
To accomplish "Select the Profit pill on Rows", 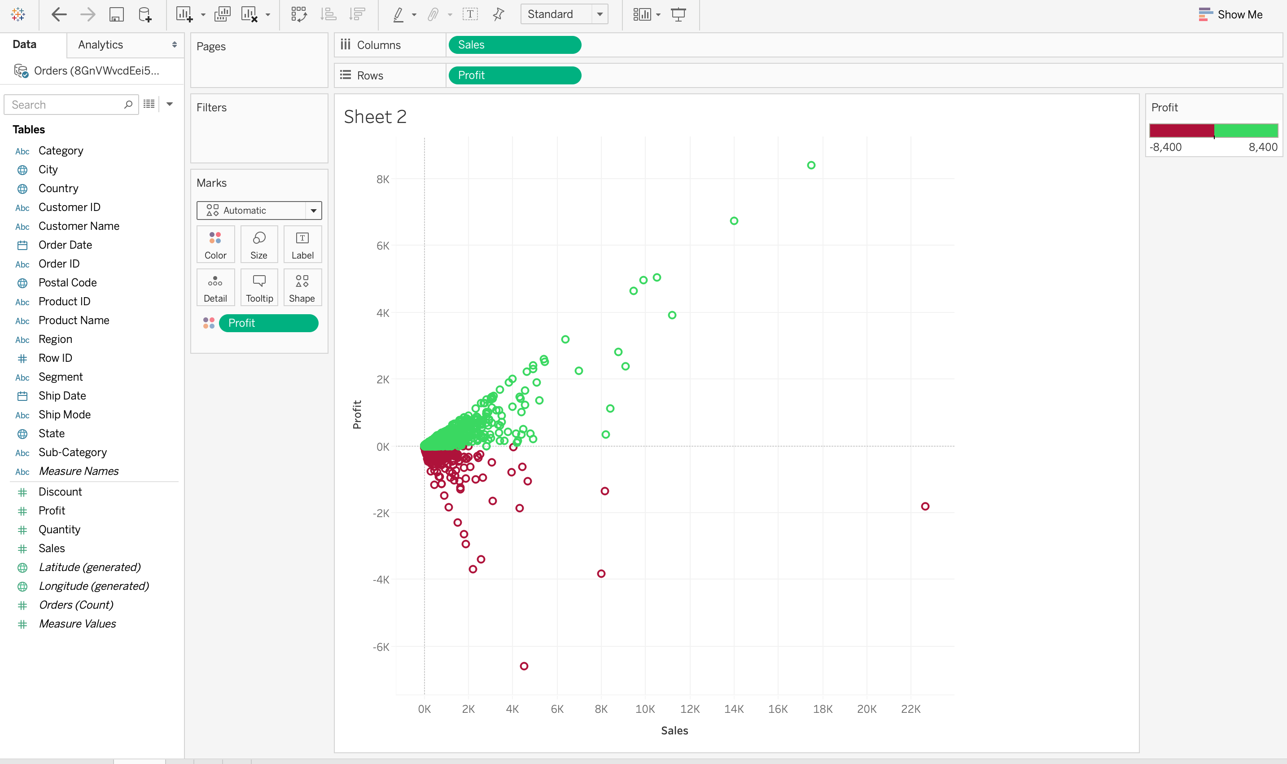I will click(x=515, y=75).
